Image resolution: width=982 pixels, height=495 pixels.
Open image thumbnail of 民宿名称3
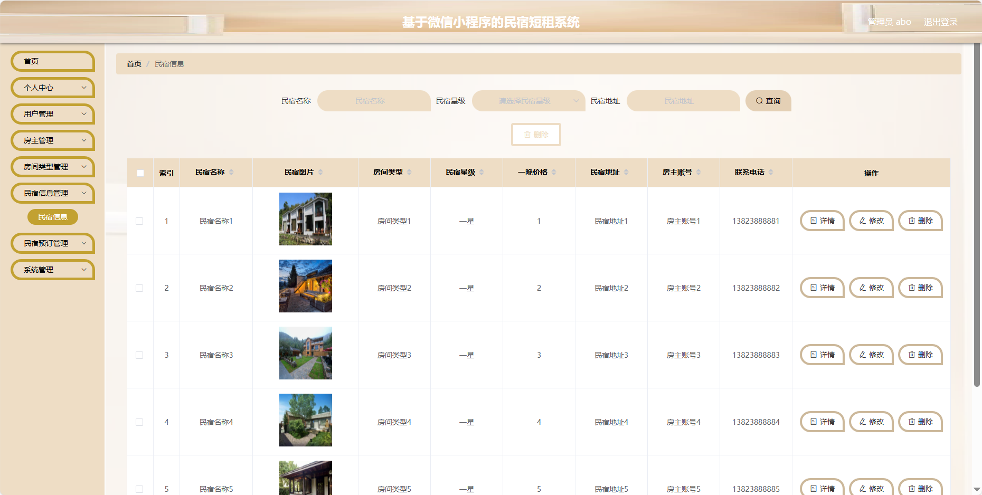306,353
